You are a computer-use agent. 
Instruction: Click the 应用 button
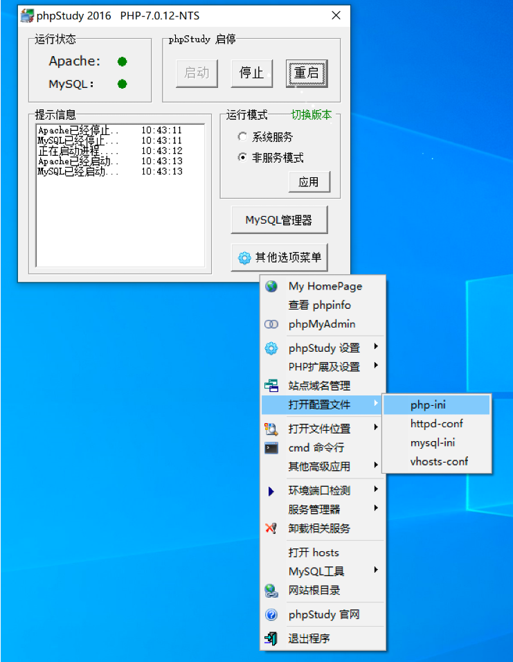pos(309,182)
